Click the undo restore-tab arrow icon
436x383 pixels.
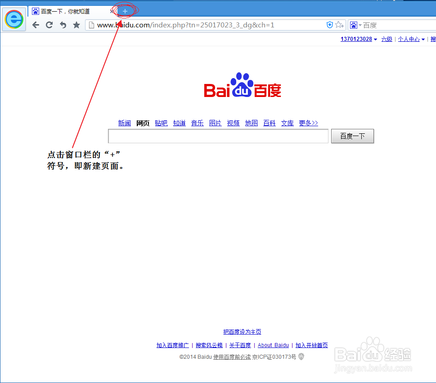(63, 25)
